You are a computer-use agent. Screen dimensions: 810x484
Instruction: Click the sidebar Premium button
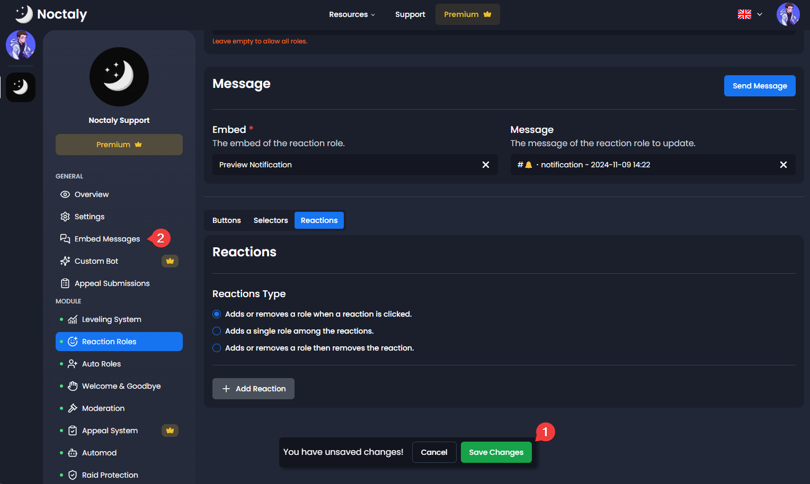tap(119, 145)
